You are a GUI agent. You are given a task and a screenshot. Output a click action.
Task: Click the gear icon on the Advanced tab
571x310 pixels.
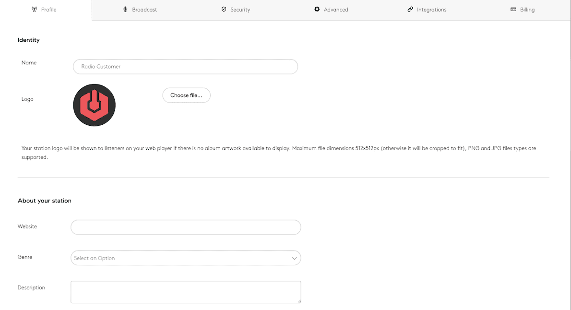(317, 10)
